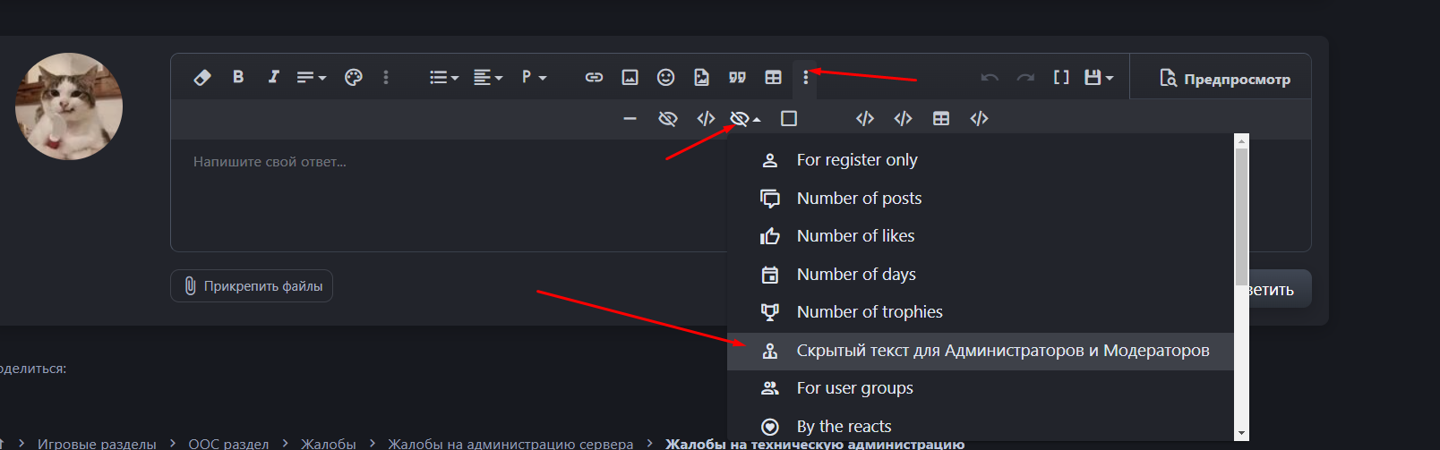1440x450 pixels.
Task: Expand the list type dropdown
Action: point(443,78)
